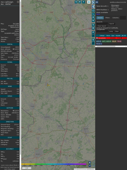Screen dimensions: 127x170
Task: Click the ALTITUDE section header
Action: click(10, 108)
